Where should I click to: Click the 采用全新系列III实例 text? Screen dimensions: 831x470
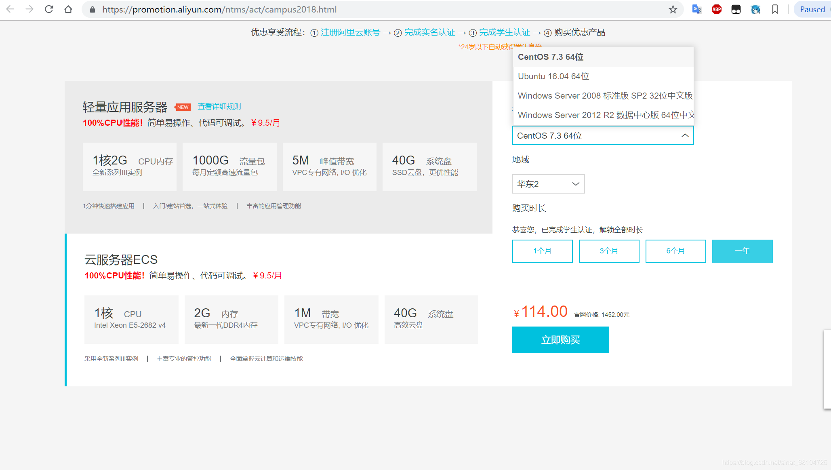(x=111, y=359)
